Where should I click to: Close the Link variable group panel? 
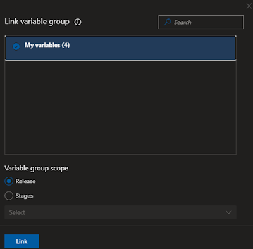249,6
